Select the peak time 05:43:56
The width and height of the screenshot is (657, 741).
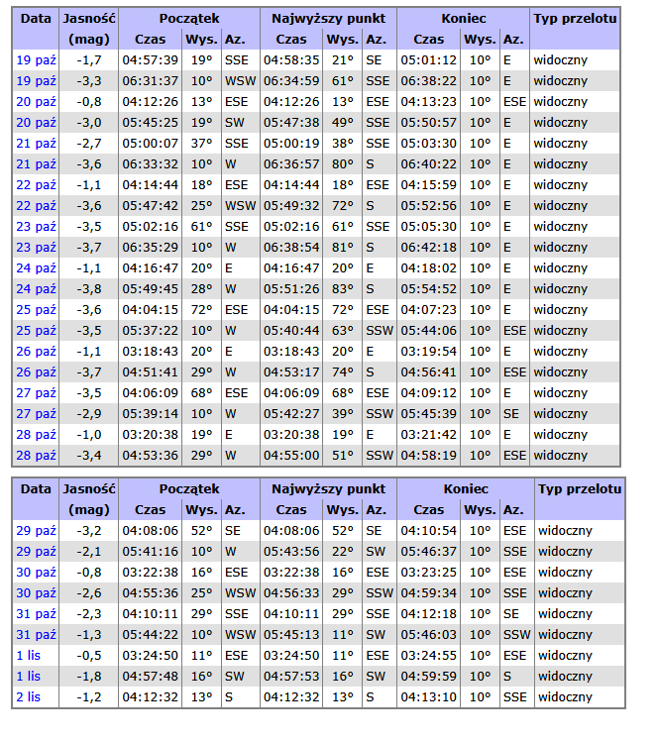[291, 551]
